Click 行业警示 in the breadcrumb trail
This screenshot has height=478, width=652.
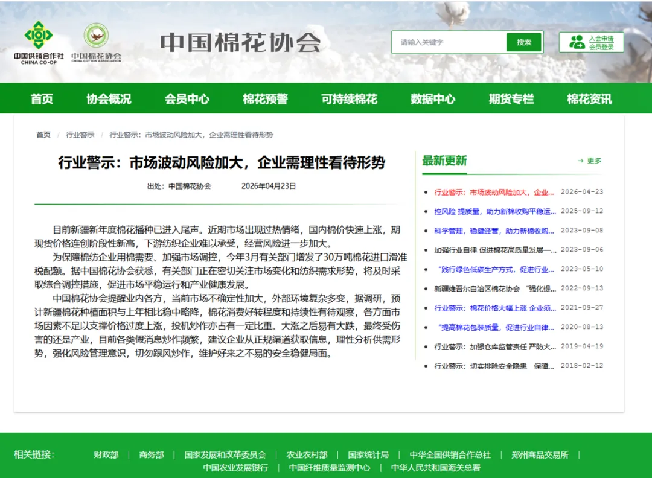coord(80,135)
